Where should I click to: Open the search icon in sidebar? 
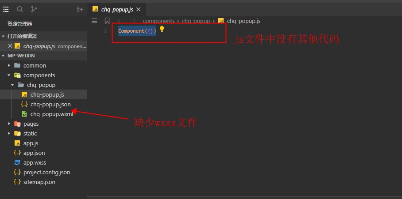pyautogui.click(x=20, y=9)
